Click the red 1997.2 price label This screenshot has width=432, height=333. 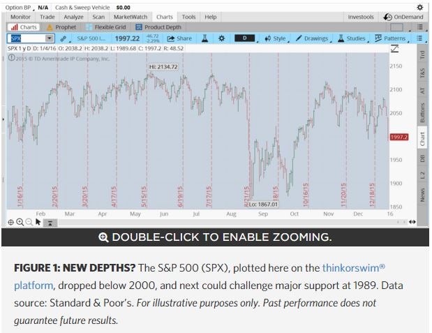click(x=399, y=137)
